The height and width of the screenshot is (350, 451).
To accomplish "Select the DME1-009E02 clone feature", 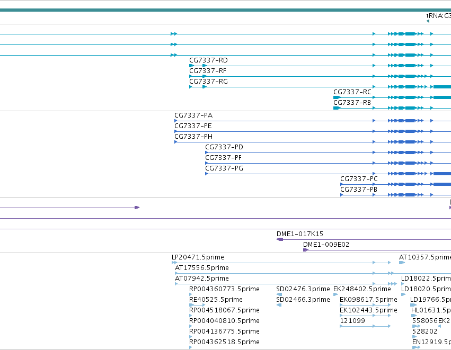I will pos(326,245).
